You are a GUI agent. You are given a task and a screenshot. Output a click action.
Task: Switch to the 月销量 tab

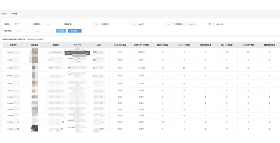point(4,13)
